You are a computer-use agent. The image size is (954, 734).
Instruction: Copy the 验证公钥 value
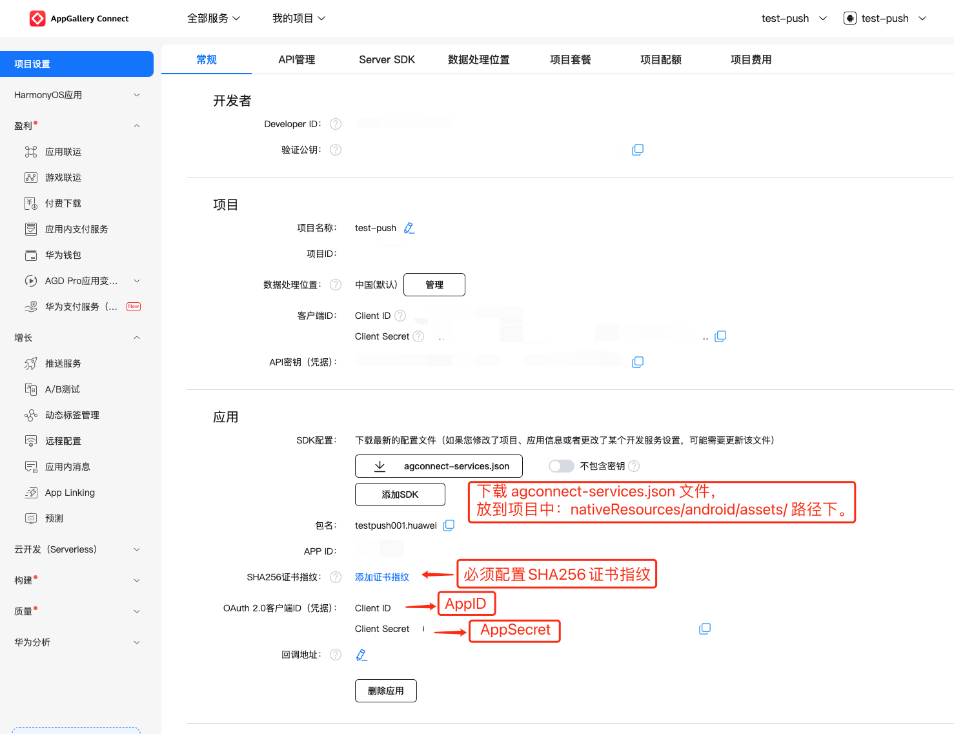click(x=638, y=150)
